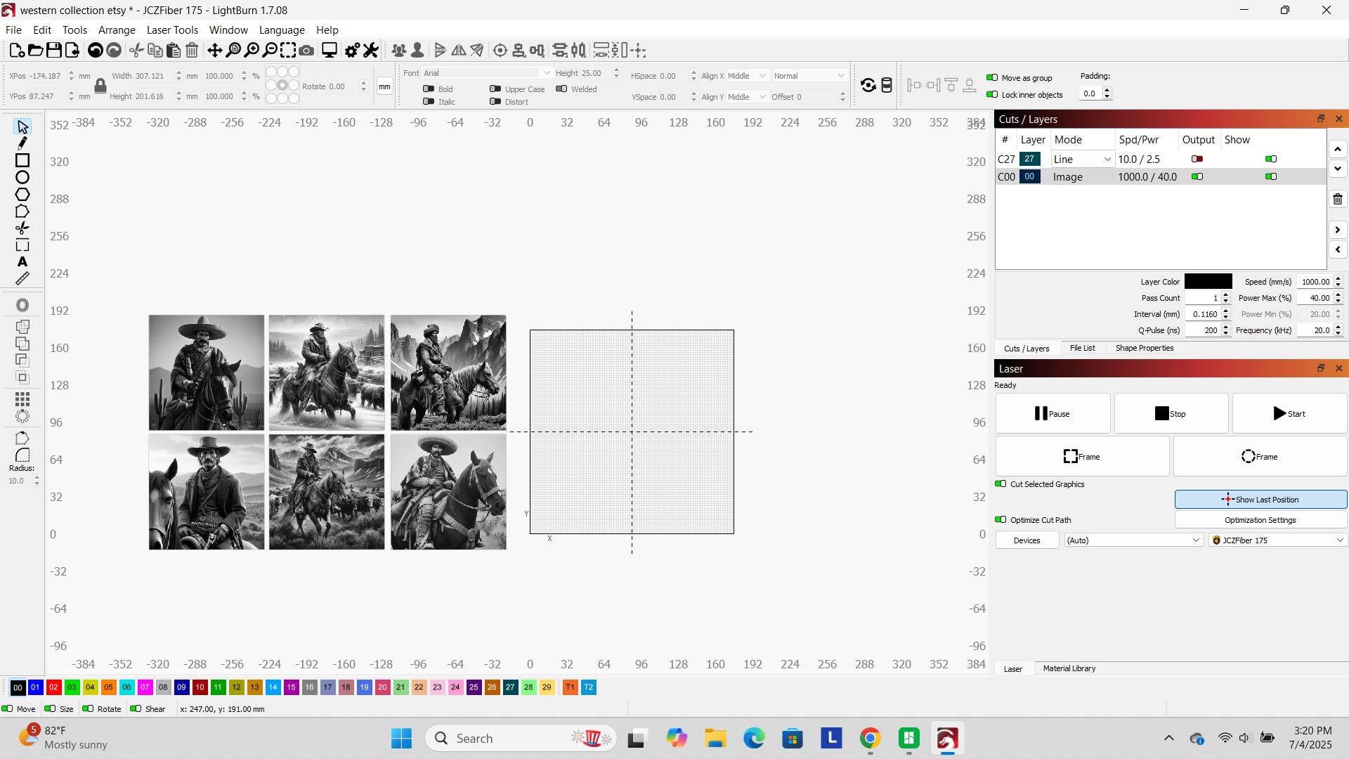Switch to the Material Library tab
Screen dimensions: 1349x759
pyautogui.click(x=1069, y=668)
